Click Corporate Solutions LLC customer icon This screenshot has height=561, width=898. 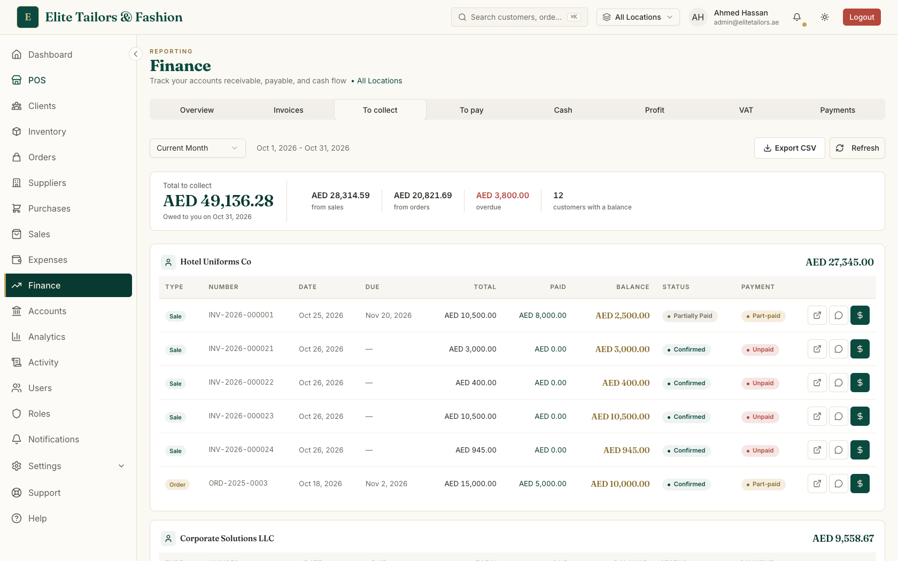(x=168, y=539)
